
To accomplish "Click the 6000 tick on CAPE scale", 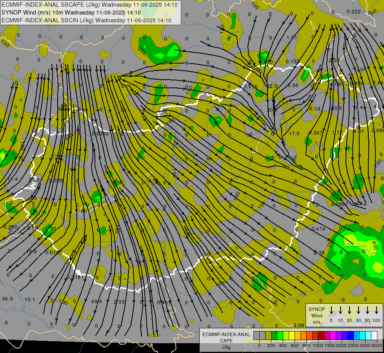I will coord(377,346).
